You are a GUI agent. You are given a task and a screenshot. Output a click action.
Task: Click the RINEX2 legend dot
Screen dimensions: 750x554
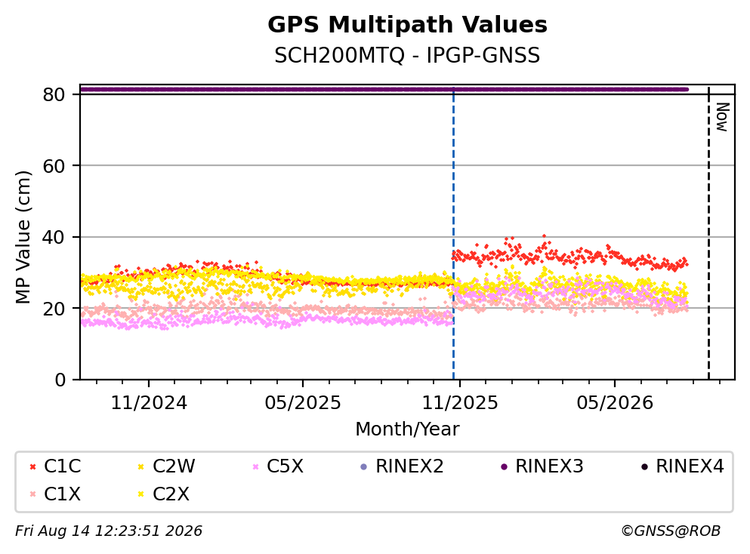click(363, 466)
